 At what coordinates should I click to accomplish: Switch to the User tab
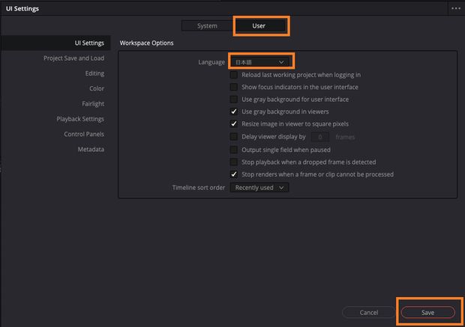pyautogui.click(x=259, y=25)
